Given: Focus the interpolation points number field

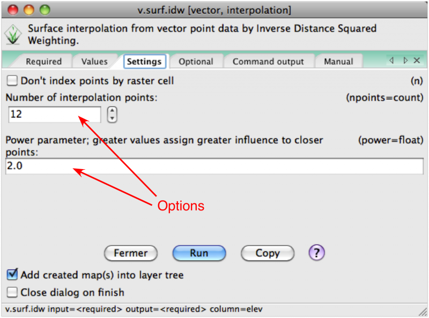Looking at the screenshot, I should pyautogui.click(x=54, y=115).
